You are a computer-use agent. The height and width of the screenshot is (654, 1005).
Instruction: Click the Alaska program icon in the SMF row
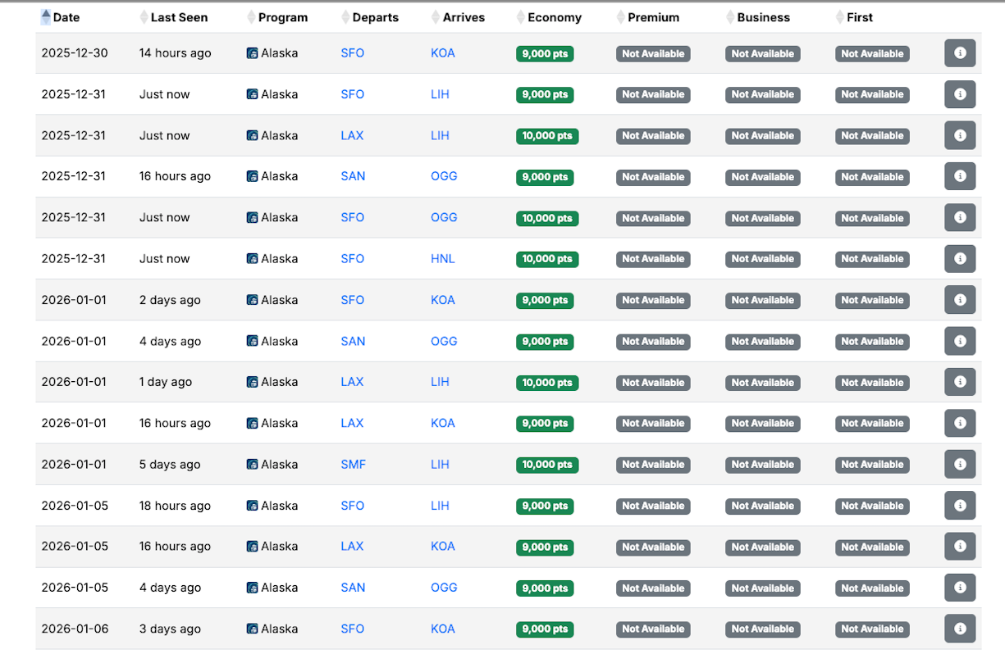253,465
